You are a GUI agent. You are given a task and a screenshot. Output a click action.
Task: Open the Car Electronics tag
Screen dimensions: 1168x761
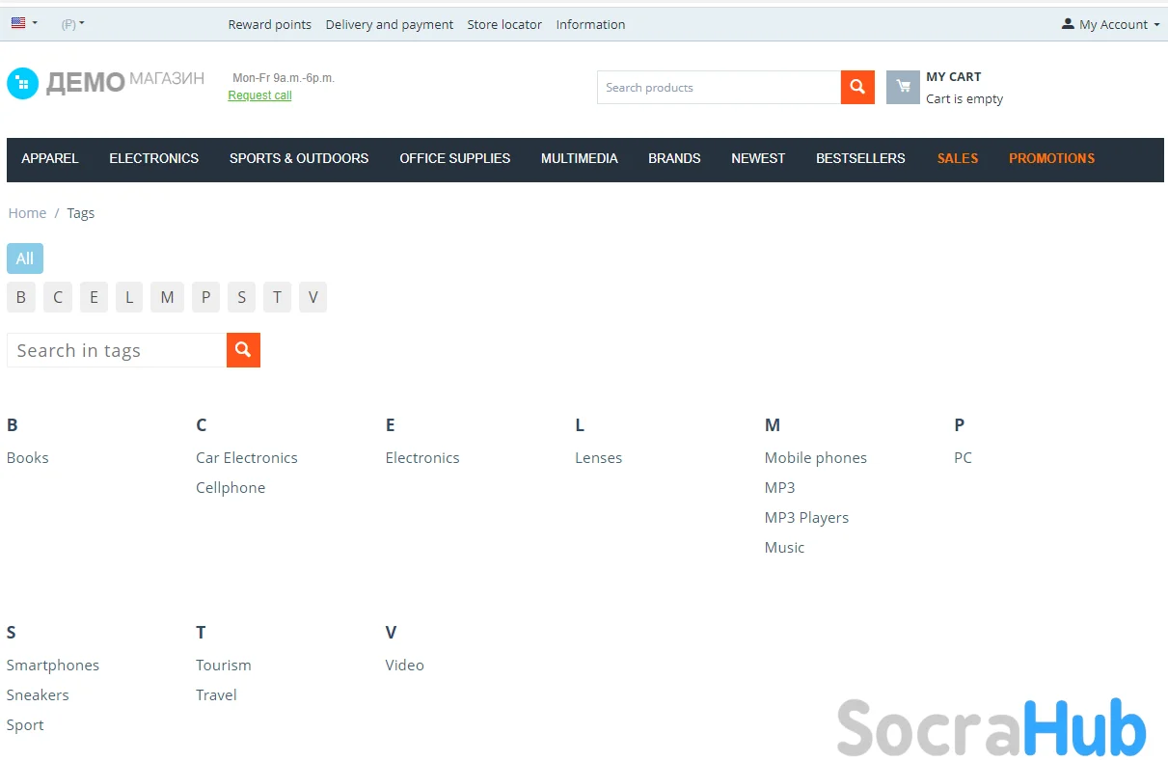tap(246, 457)
